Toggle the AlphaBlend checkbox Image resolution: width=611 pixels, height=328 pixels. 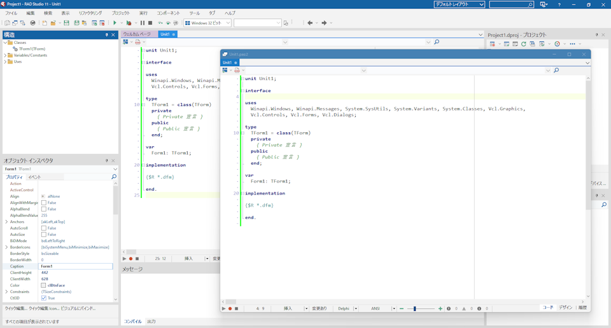pyautogui.click(x=44, y=209)
